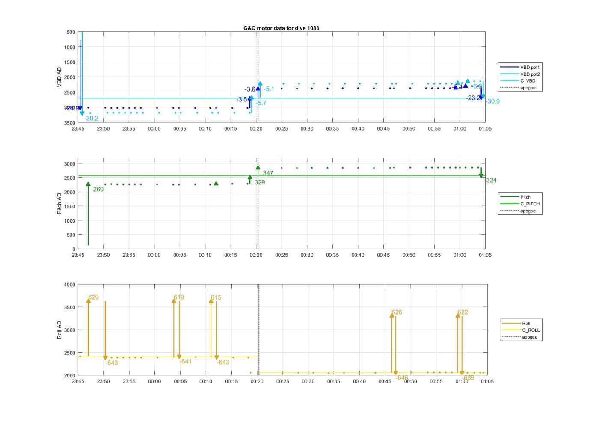Click the '-641' roll move label
This screenshot has height=422, width=599.
pos(186,362)
